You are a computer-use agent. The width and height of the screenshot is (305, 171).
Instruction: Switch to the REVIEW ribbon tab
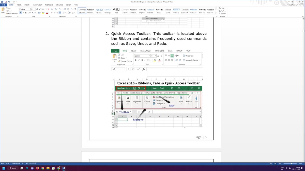(68, 5)
